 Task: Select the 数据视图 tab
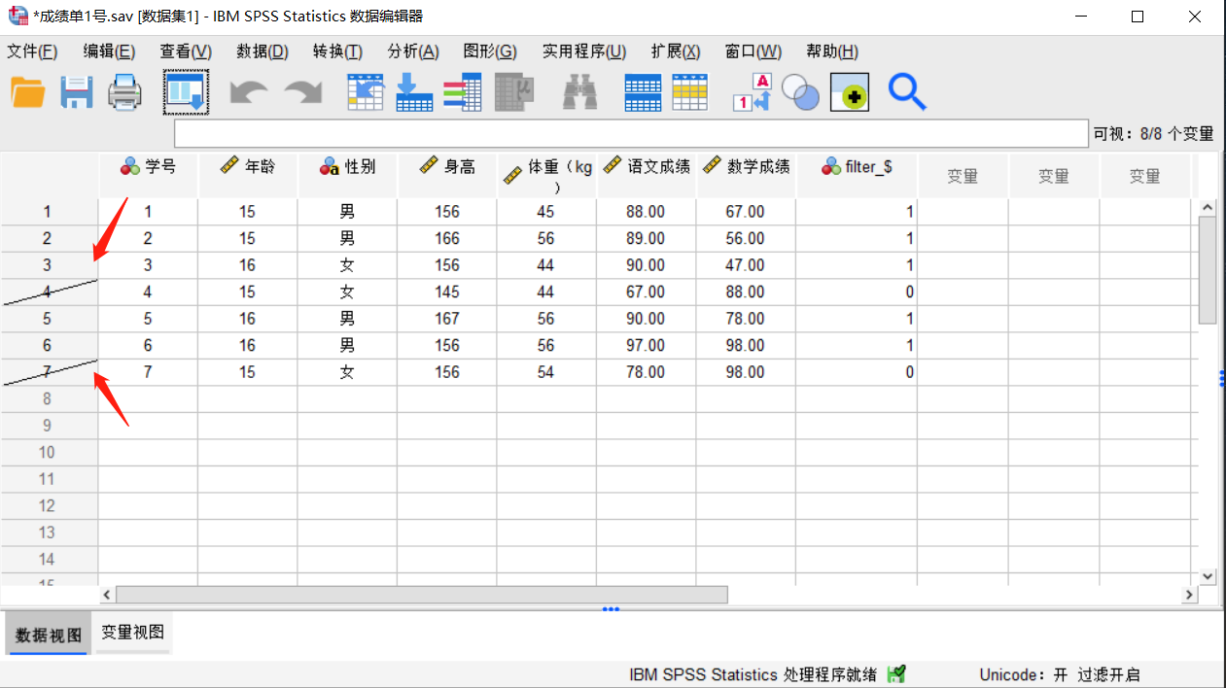47,633
